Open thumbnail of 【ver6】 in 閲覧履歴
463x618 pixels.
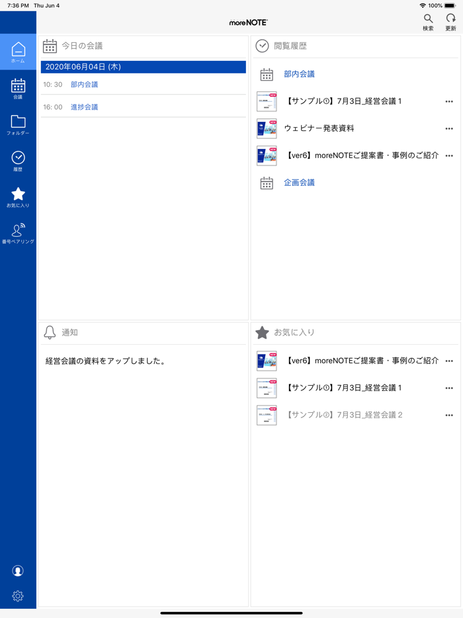[267, 155]
